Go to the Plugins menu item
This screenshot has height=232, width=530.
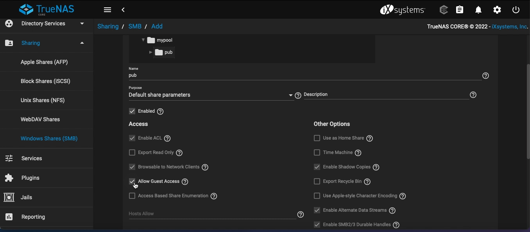click(x=30, y=178)
